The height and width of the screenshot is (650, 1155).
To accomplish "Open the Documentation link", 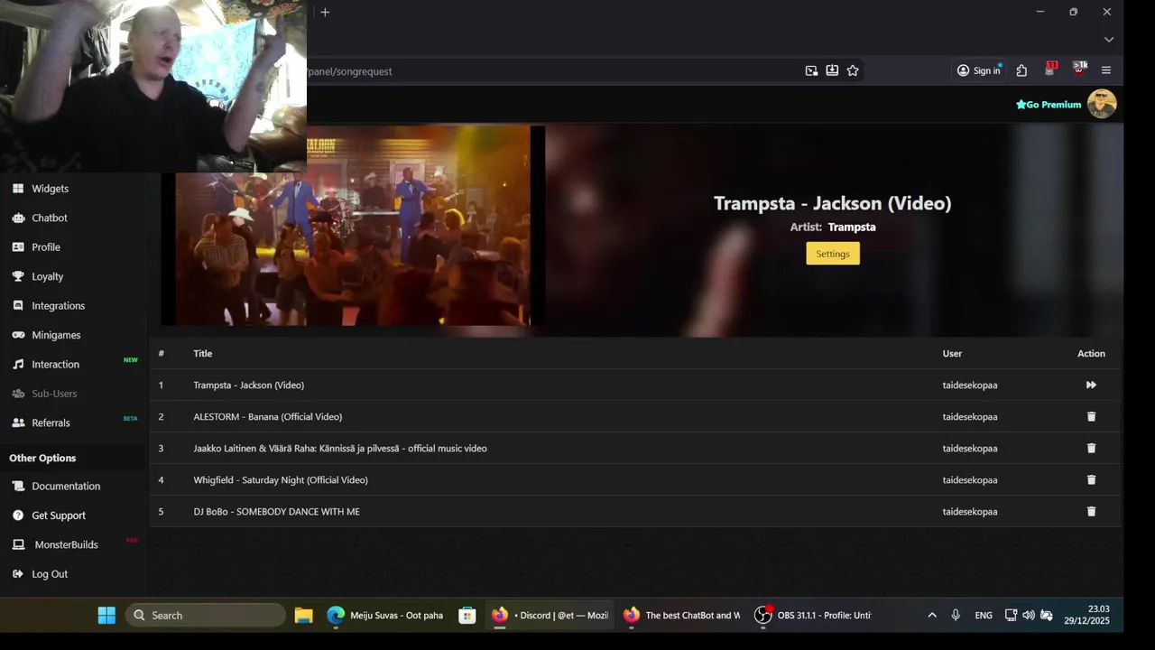I will click(66, 486).
